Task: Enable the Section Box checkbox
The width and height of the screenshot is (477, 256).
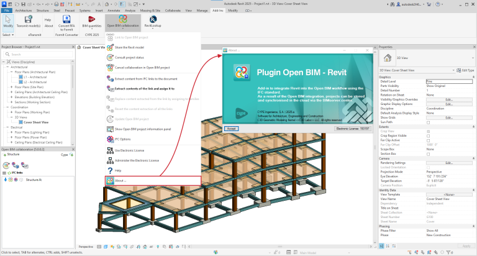Action: (429, 154)
